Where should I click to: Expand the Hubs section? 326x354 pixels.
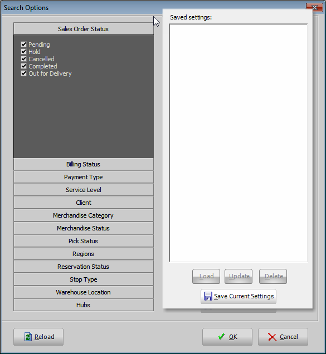point(84,305)
